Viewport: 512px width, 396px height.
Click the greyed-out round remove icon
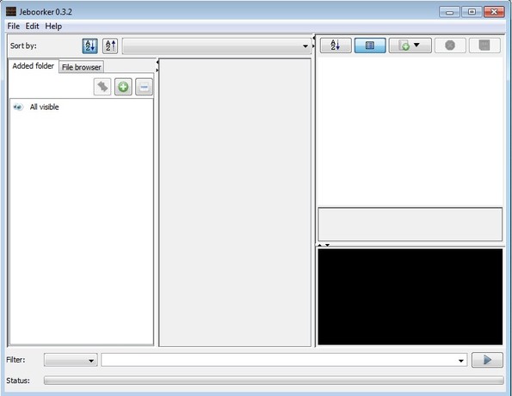click(x=450, y=46)
